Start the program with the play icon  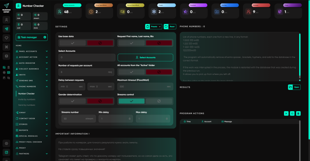286,113
